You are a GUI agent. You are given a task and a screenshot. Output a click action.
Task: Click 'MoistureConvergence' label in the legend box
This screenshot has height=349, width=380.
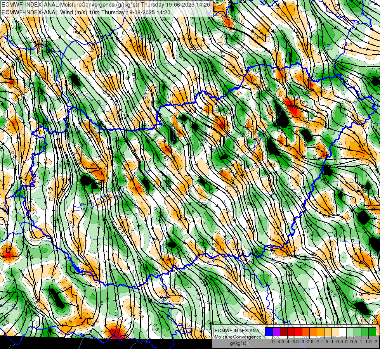pyautogui.click(x=238, y=337)
